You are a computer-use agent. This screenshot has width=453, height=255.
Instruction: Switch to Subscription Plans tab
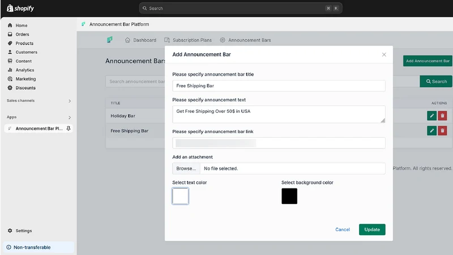[x=188, y=40]
